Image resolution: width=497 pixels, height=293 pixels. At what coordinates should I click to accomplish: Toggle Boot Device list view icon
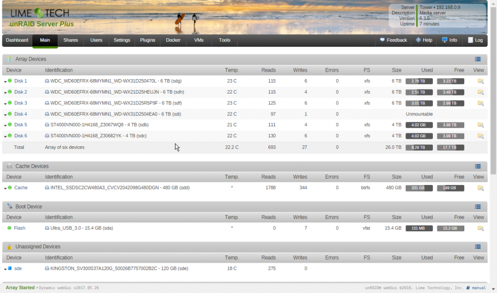click(x=478, y=207)
